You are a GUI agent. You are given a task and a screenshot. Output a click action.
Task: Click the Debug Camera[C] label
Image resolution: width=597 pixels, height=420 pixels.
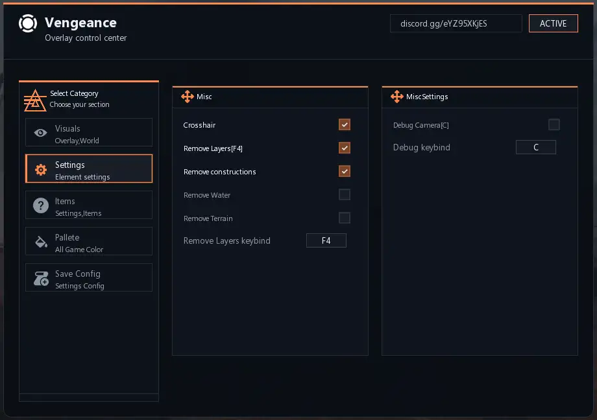(420, 125)
